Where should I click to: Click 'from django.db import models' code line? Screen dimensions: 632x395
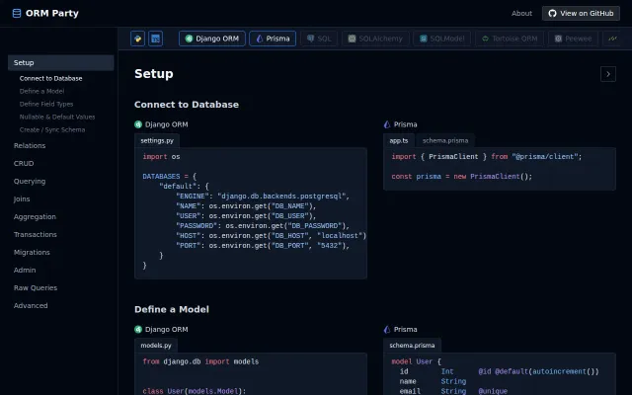(x=200, y=361)
